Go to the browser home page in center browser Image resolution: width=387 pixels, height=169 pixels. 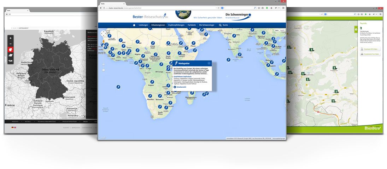271,8
